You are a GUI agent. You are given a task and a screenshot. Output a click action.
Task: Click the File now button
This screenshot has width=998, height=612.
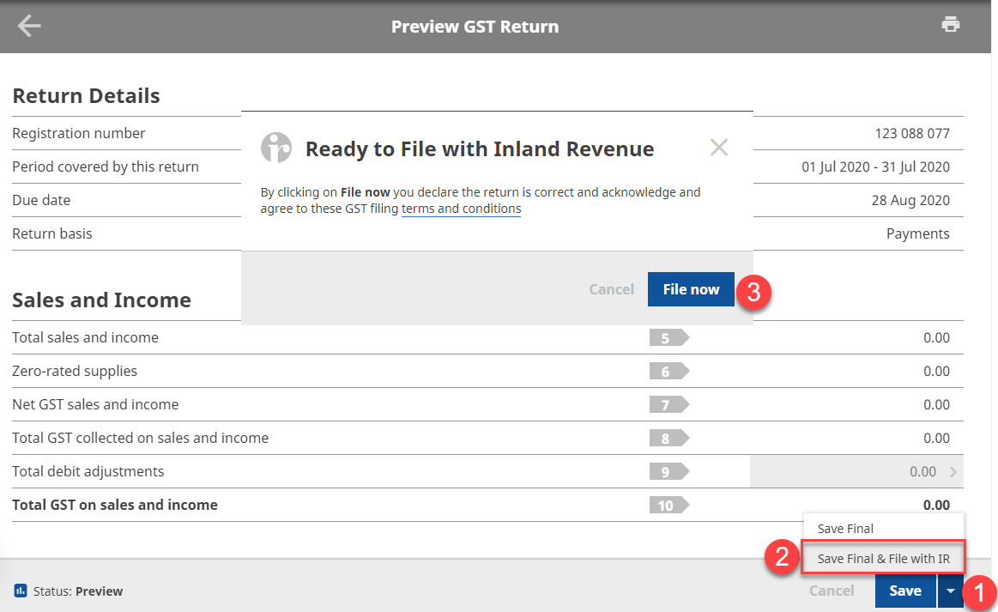(x=691, y=289)
